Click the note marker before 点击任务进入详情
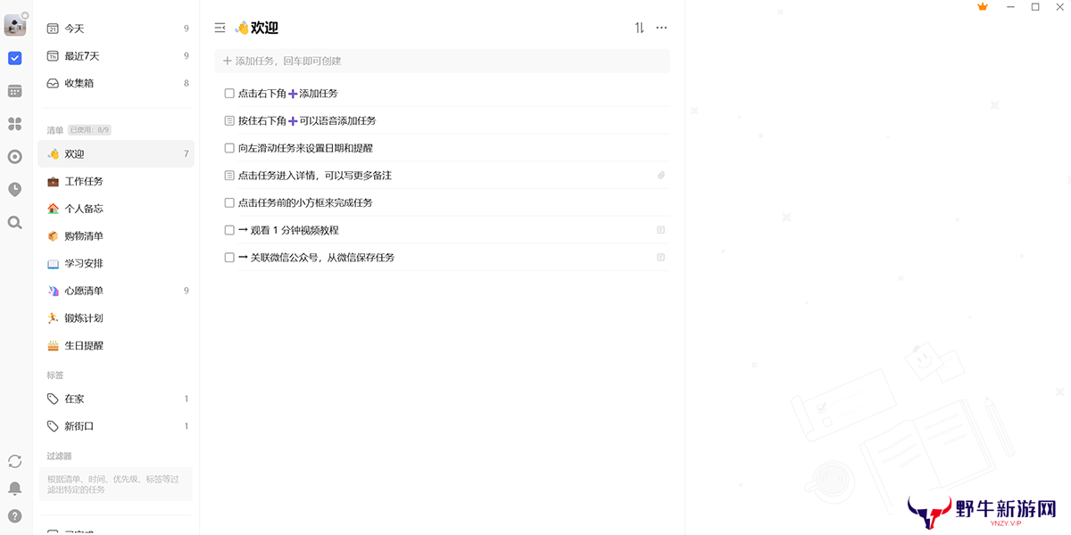Image resolution: width=1071 pixels, height=535 pixels. point(229,176)
